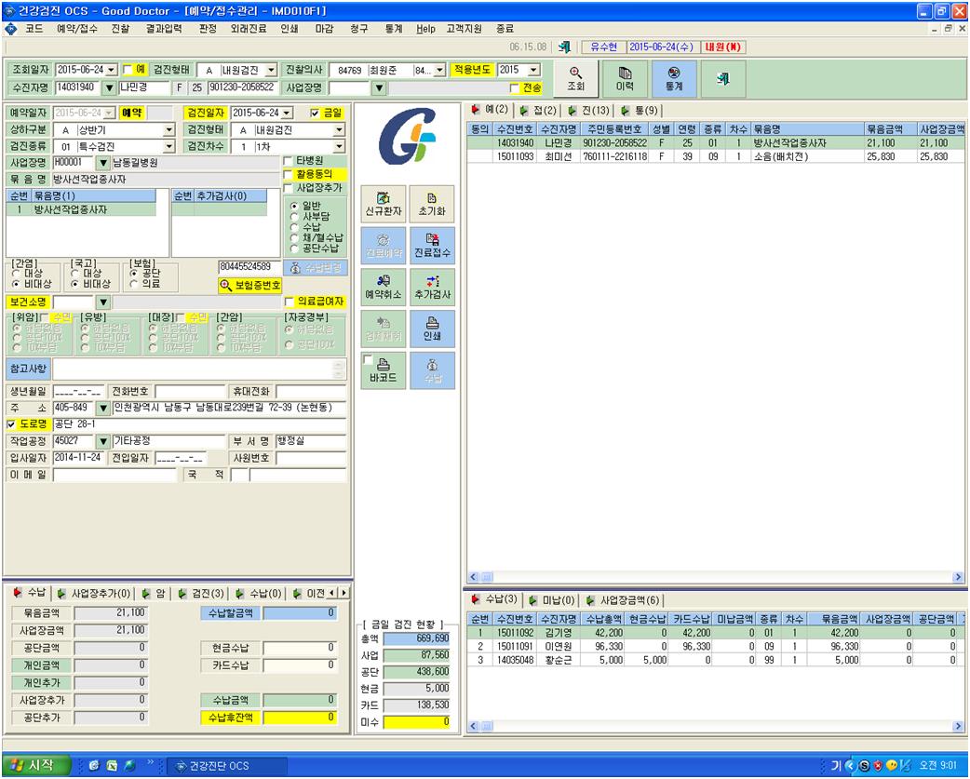This screenshot has height=779, width=970.
Task: Open the 상하구분 상반기 dropdown
Action: pyautogui.click(x=168, y=130)
